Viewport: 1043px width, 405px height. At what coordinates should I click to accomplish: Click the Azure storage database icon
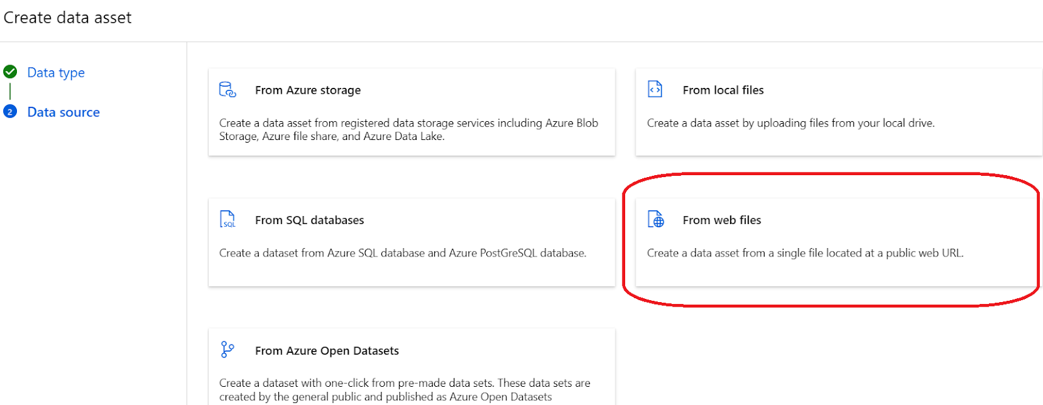tap(227, 89)
